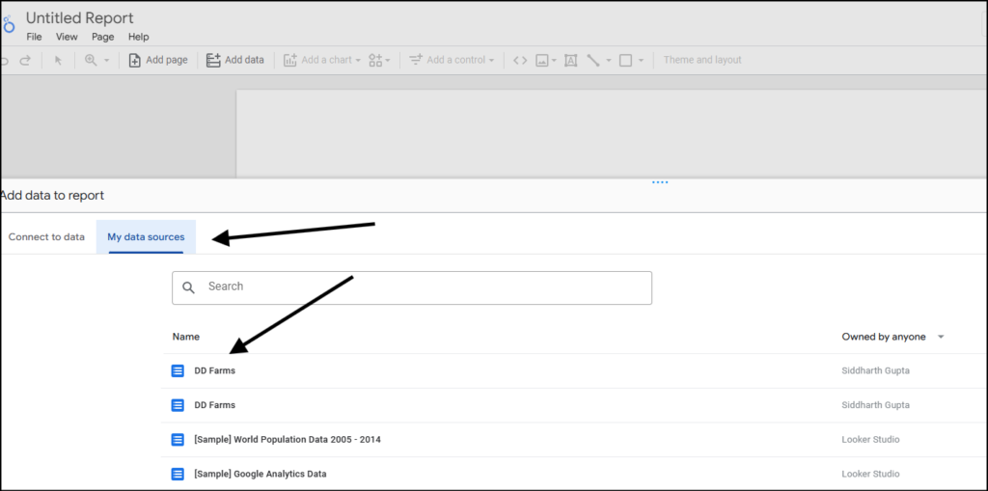Viewport: 988px width, 491px height.
Task: Click the redo arrow icon
Action: coord(25,61)
